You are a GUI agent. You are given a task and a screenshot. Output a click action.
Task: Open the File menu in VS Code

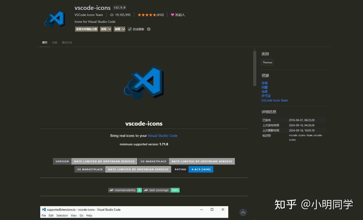tap(43, 215)
